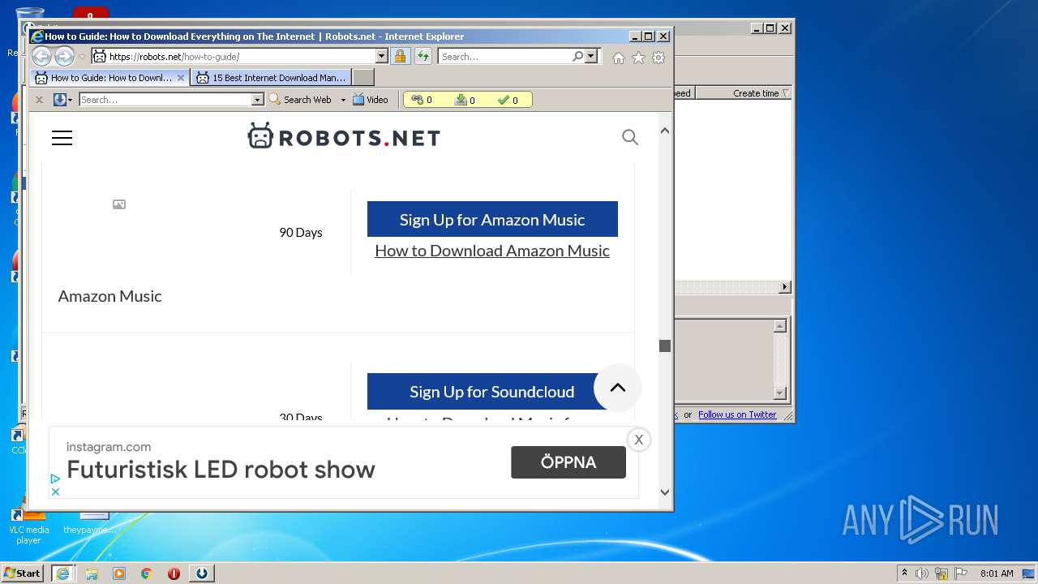Open the Futuristisk LED robot show ad
The width and height of the screenshot is (1038, 584).
221,469
